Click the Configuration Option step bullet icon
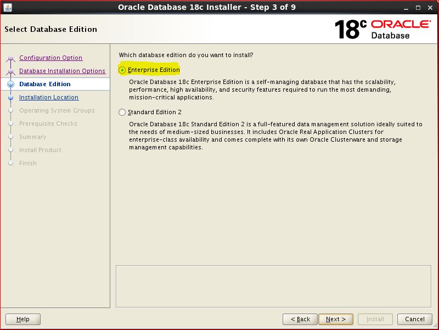This screenshot has width=439, height=330. [10, 58]
